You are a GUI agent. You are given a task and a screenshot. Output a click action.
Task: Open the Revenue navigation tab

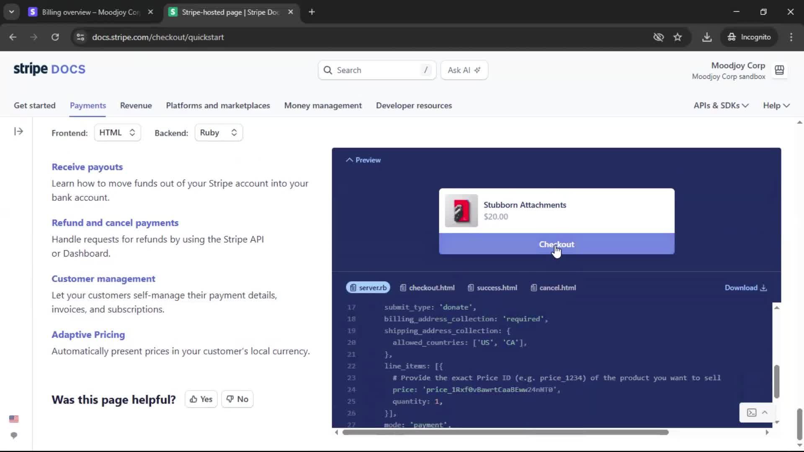[x=136, y=106]
